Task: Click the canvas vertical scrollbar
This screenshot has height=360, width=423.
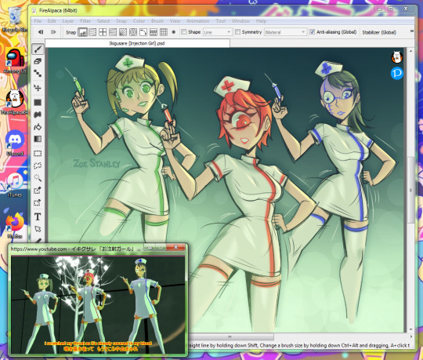Action: tap(410, 190)
